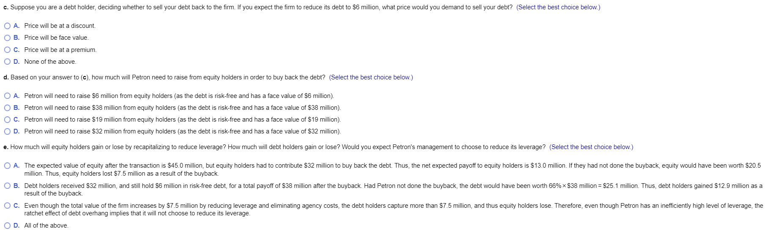This screenshot has width=772, height=239.
Task: Click answer text 'Price will be at a discount.'
Action: coord(60,26)
